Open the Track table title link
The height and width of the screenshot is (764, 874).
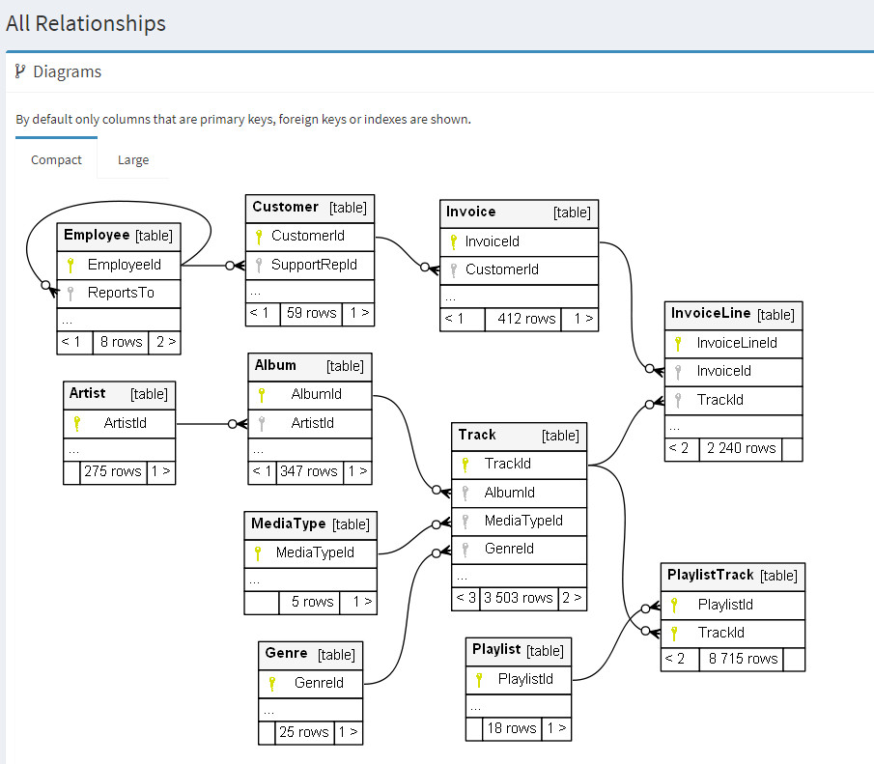477,436
